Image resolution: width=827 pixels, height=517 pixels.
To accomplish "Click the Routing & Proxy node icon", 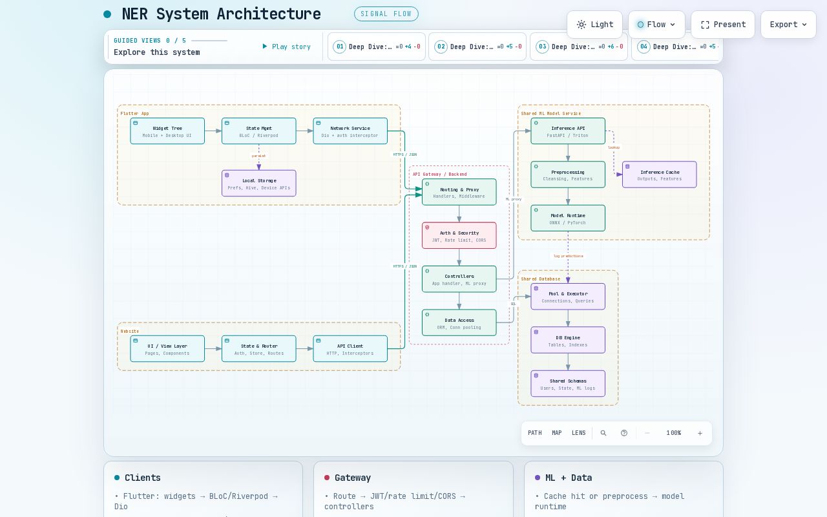I will (427, 184).
